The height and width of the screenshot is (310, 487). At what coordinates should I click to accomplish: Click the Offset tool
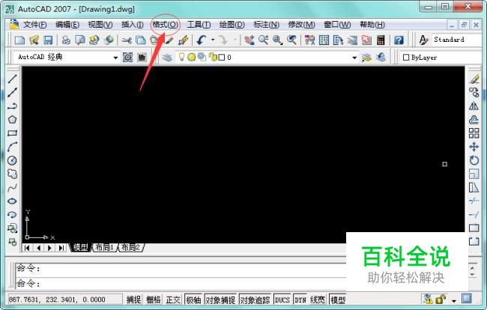(x=474, y=120)
